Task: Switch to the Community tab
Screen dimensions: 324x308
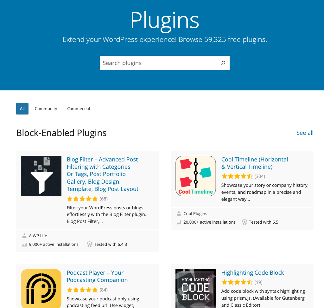Action: point(46,108)
